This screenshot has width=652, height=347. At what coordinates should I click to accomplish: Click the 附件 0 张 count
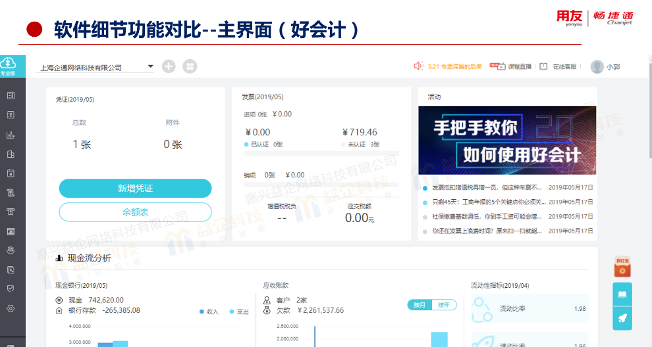(x=173, y=145)
